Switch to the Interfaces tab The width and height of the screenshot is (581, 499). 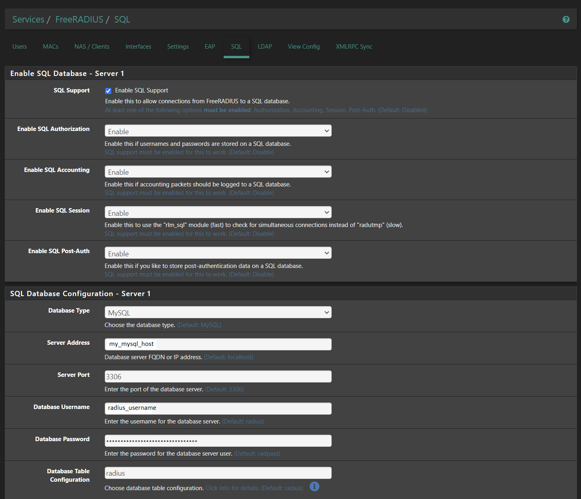[139, 47]
